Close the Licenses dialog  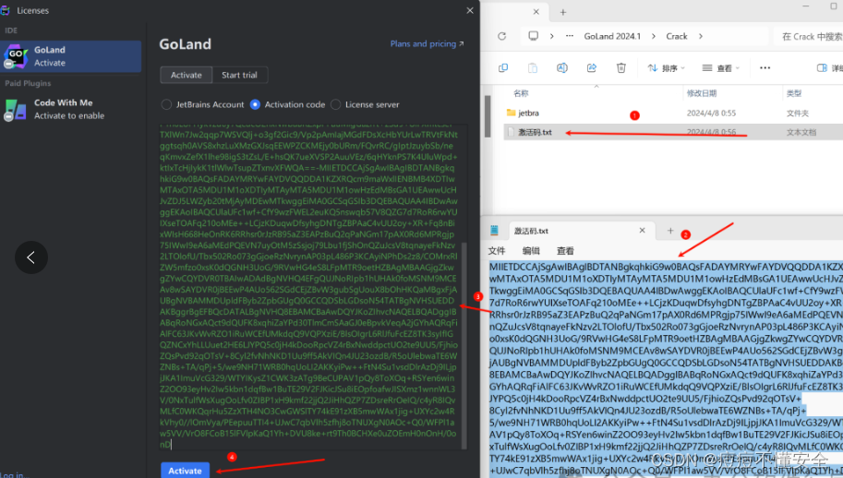(470, 10)
